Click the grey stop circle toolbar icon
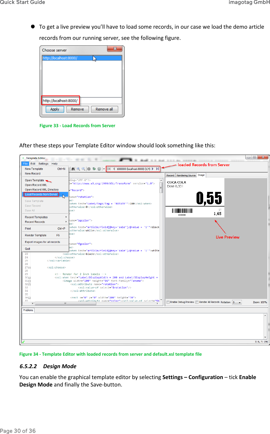Viewport: 270px width, 434px height. tap(89, 169)
